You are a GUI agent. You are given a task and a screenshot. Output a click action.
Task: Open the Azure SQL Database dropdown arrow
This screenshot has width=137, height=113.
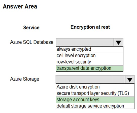[118, 42]
